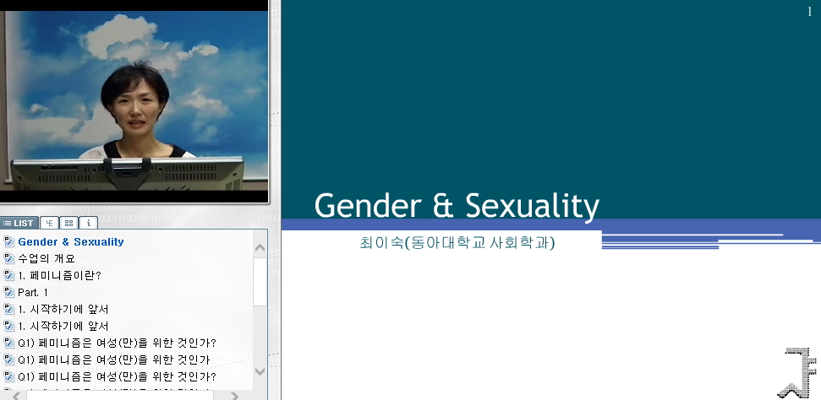Select the 'Q1) 페미니즘은 여성(만)을 위한 것인가' entry without question mark
Viewport: 821px width, 400px height.
point(113,359)
